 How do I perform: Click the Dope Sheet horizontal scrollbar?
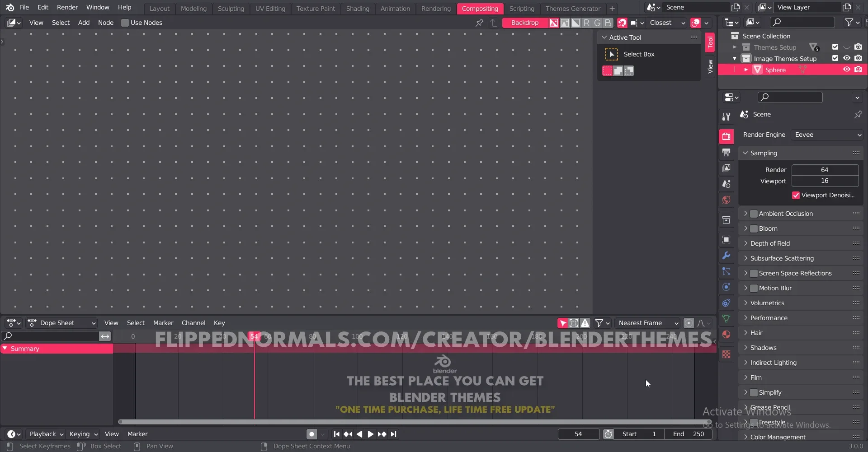[x=415, y=422]
